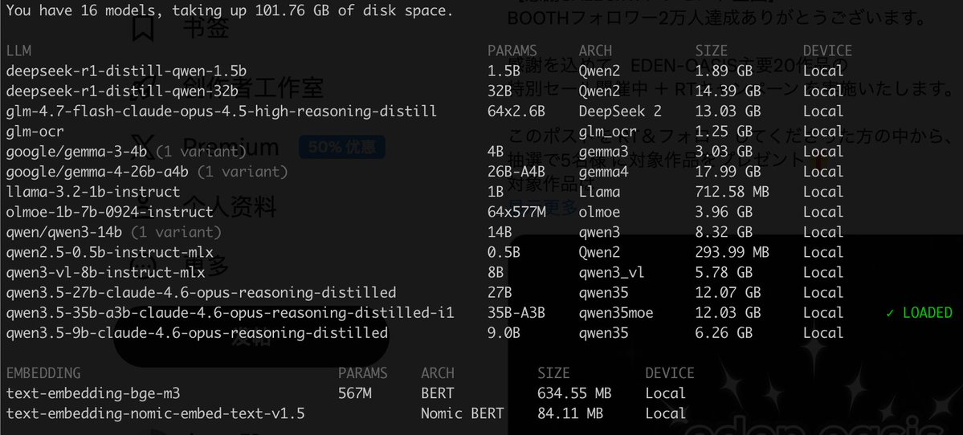Click the 13.03 GB size value
Viewport: 963px width, 435px height.
point(728,111)
